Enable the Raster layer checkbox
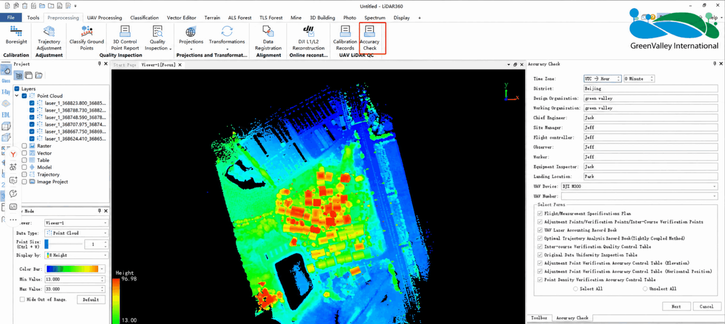 click(x=25, y=146)
